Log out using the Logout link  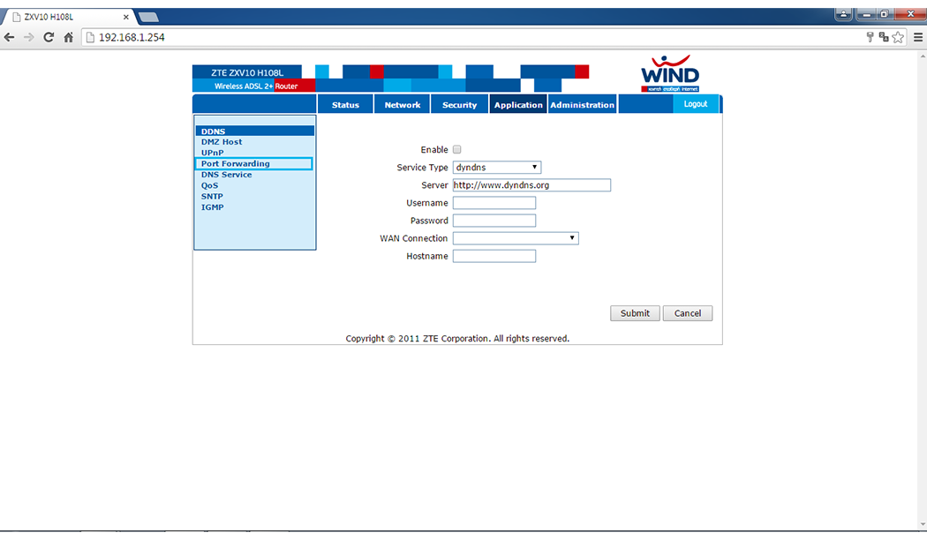(x=695, y=104)
